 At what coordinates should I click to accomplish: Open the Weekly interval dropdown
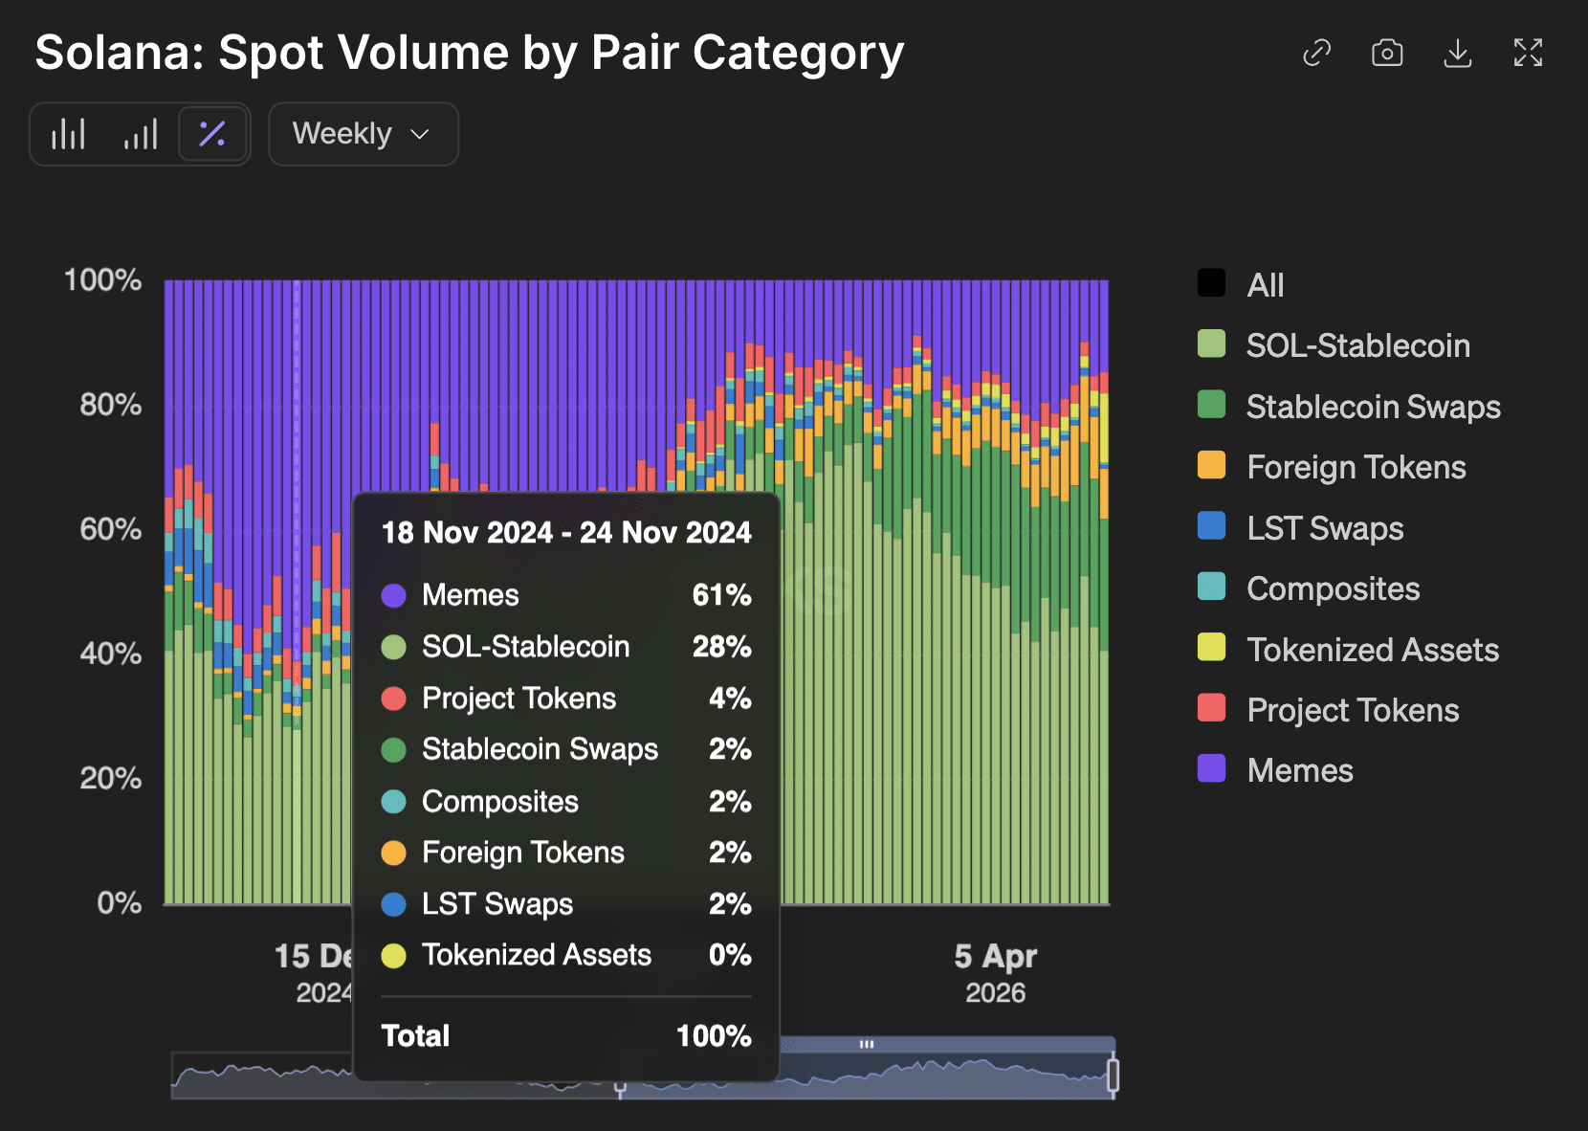pos(364,134)
